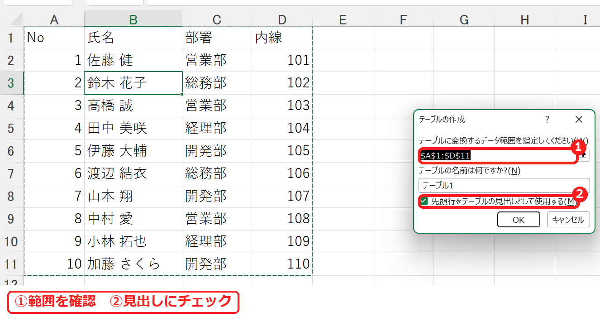Select 総務部 cell in row 3
The image size is (600, 317).
tap(217, 83)
